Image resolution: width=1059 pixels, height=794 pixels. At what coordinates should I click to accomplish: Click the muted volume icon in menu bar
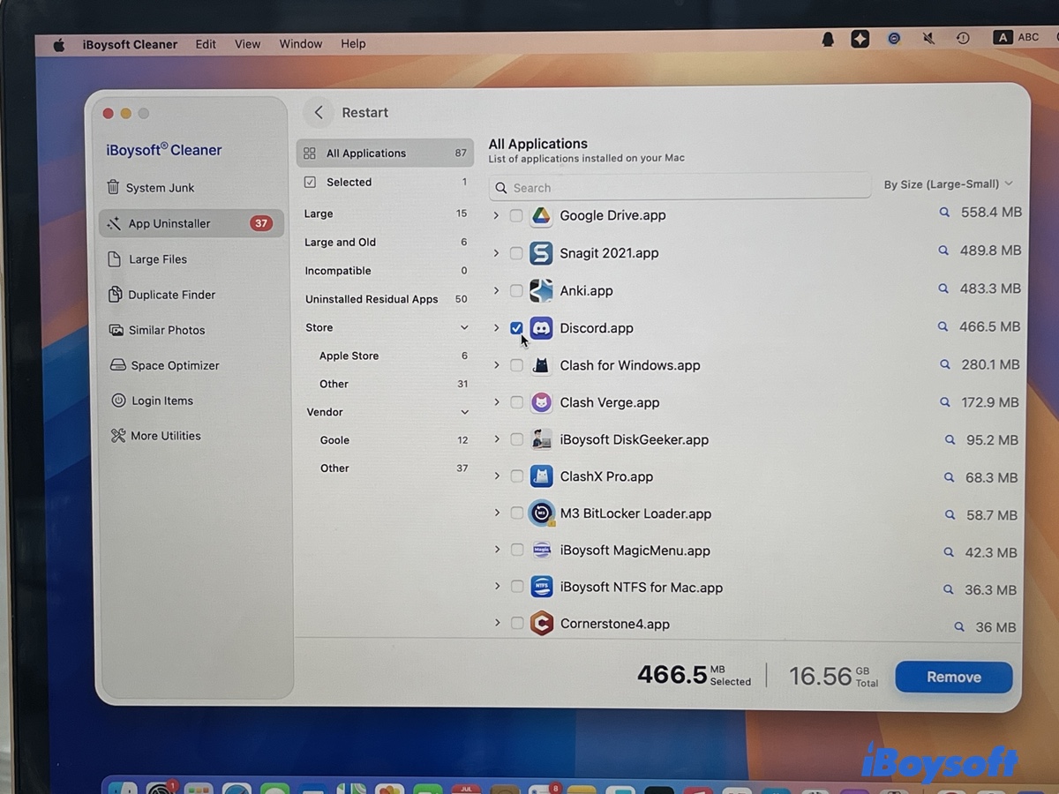[928, 39]
